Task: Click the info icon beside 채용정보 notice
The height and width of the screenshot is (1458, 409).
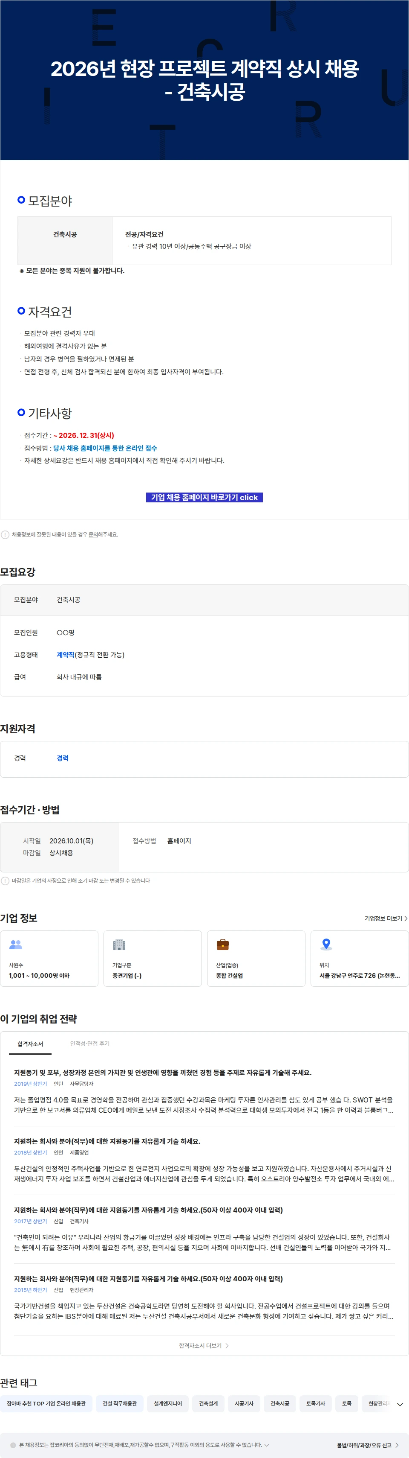Action: pos(5,534)
